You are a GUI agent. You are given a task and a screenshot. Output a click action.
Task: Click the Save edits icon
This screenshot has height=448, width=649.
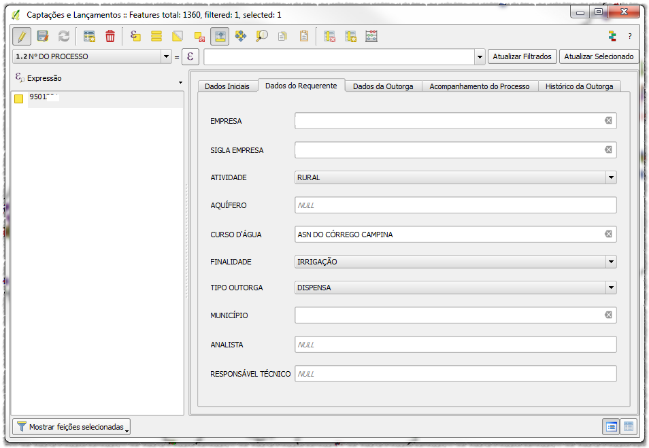(x=42, y=36)
